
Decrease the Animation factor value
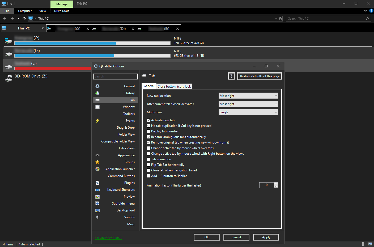click(276, 187)
